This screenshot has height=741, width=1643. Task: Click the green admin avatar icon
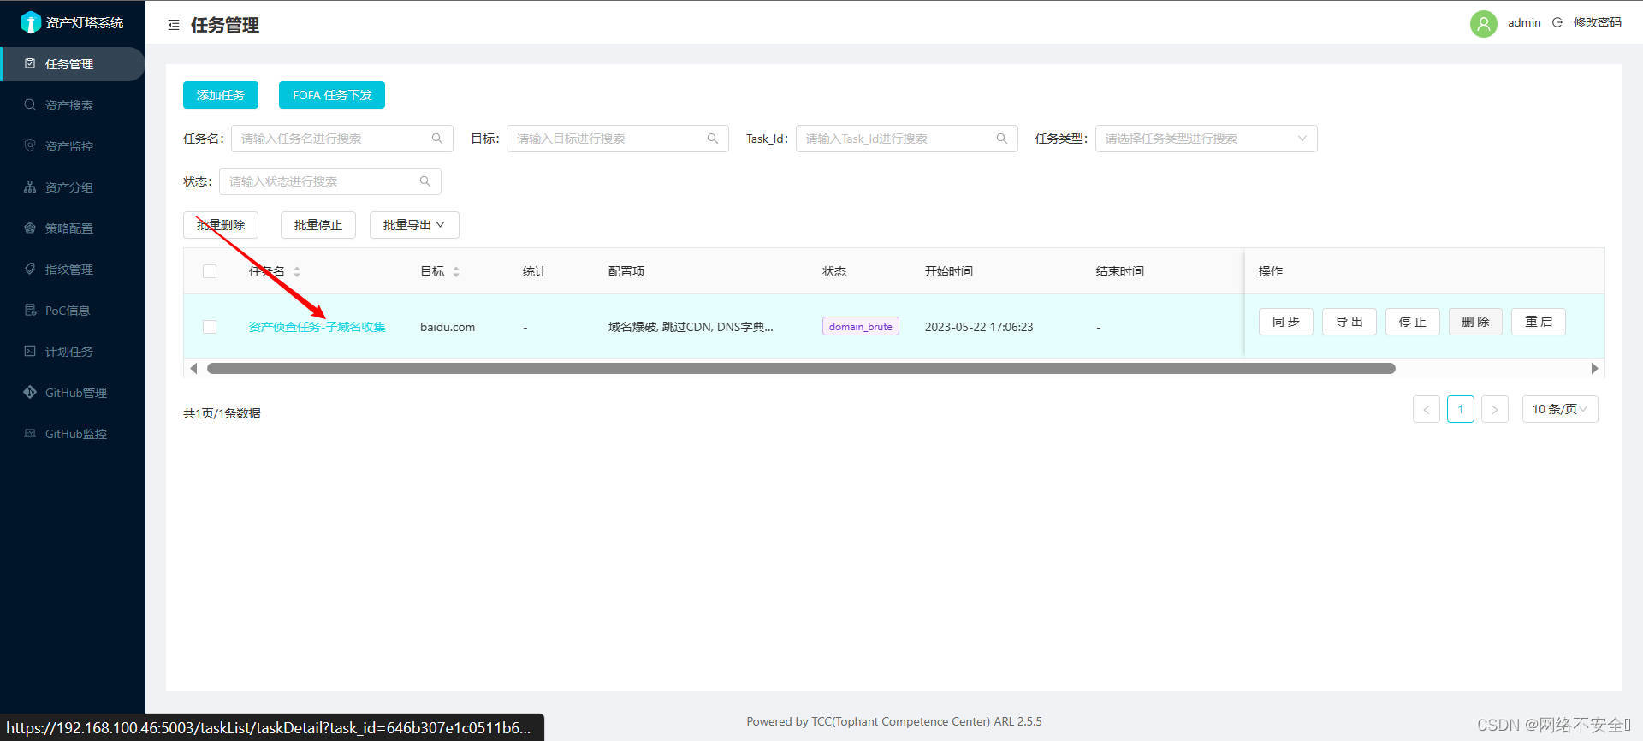[x=1484, y=23]
